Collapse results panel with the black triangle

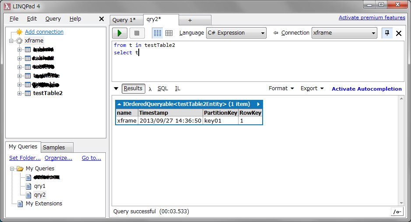tap(116, 88)
